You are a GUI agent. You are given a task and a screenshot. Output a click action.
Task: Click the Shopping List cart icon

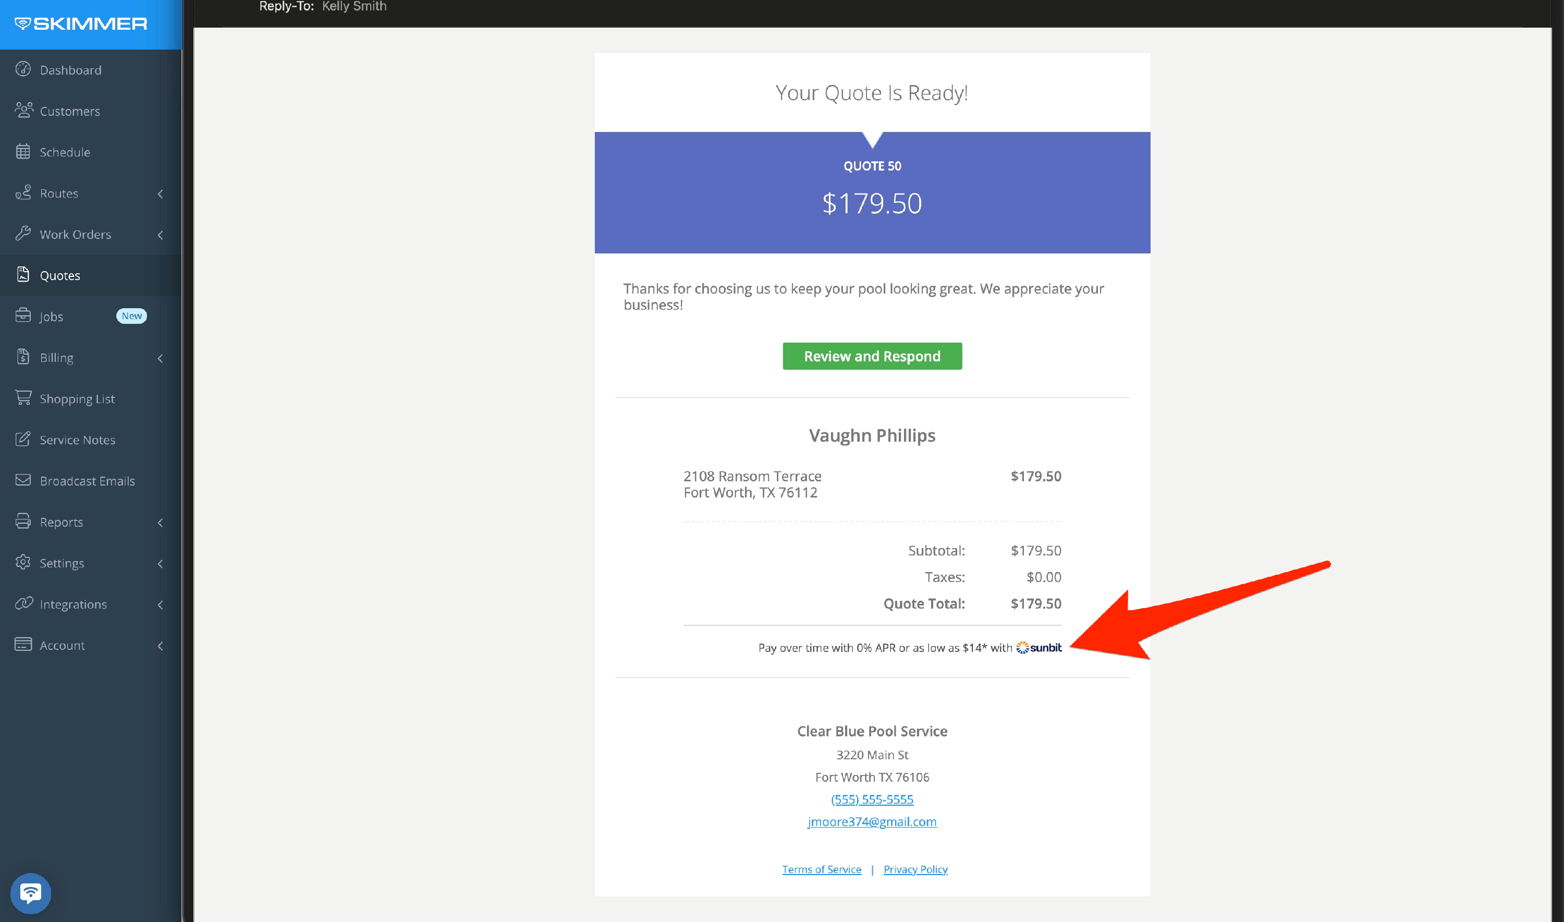point(23,397)
